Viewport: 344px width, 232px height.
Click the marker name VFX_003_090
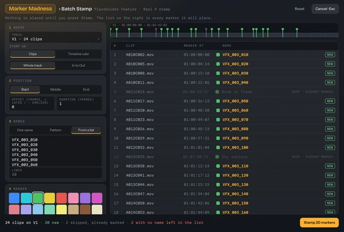(x=235, y=138)
